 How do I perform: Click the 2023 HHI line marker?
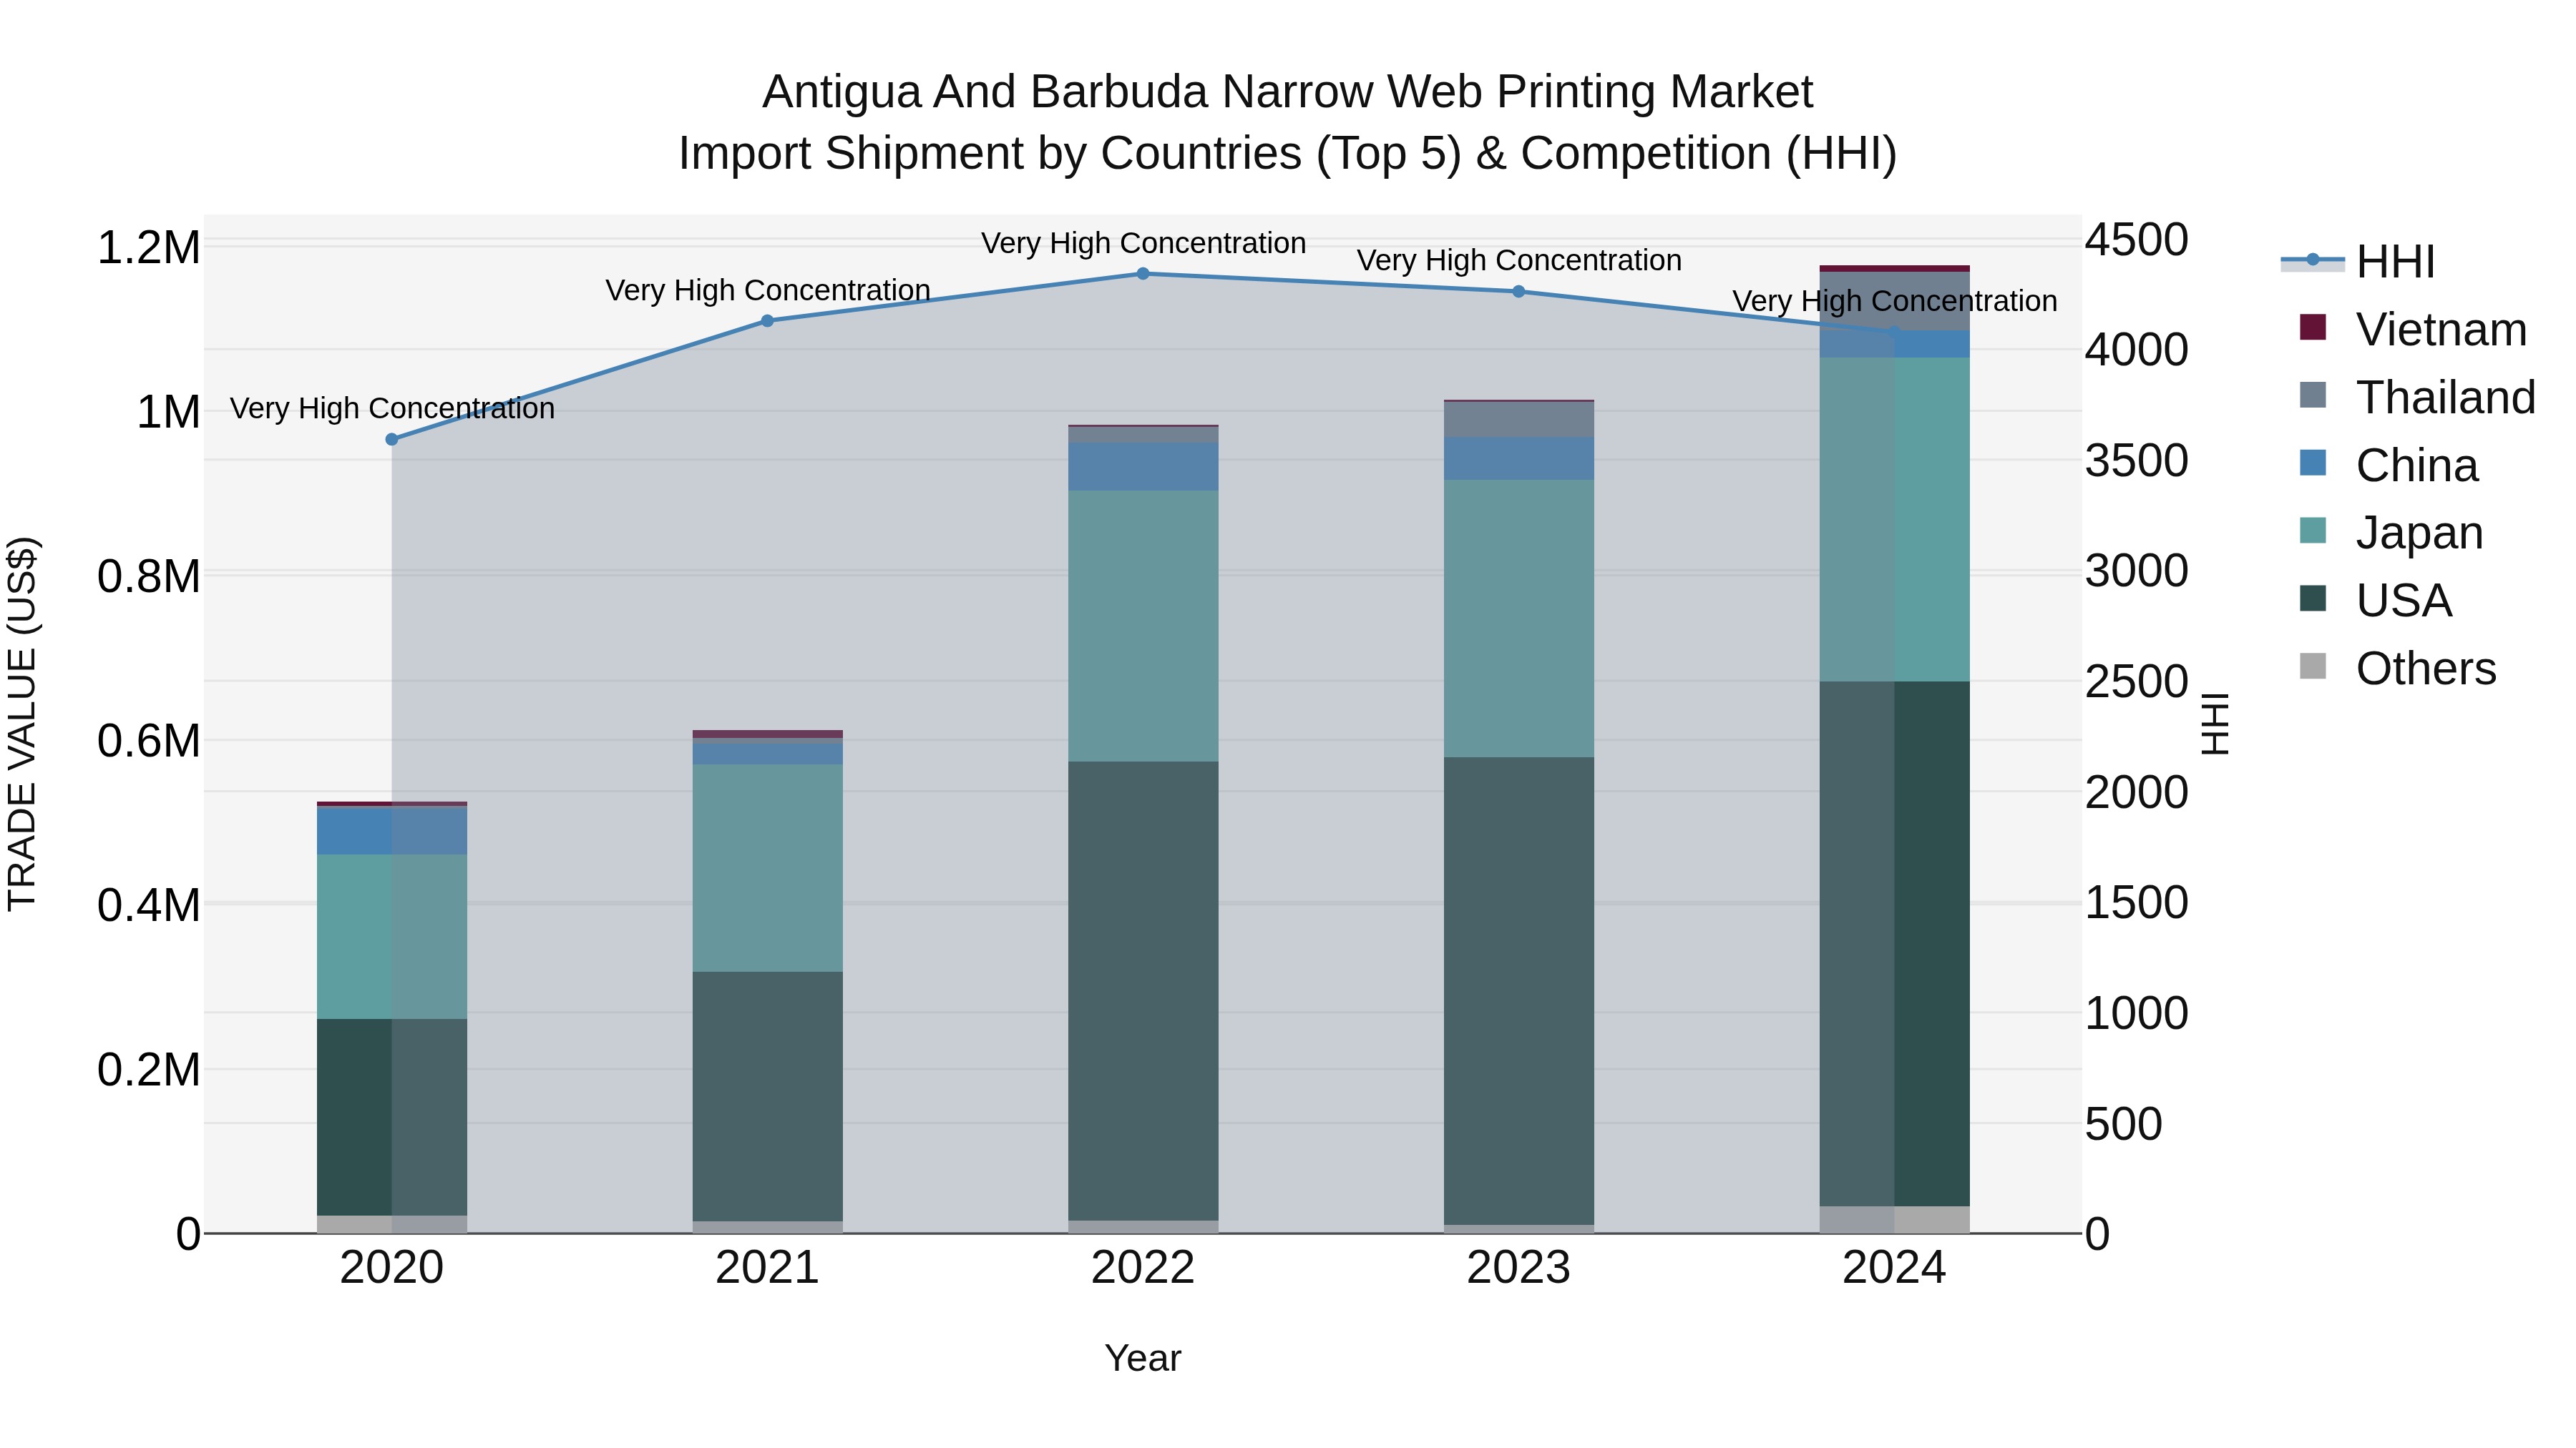tap(1518, 292)
